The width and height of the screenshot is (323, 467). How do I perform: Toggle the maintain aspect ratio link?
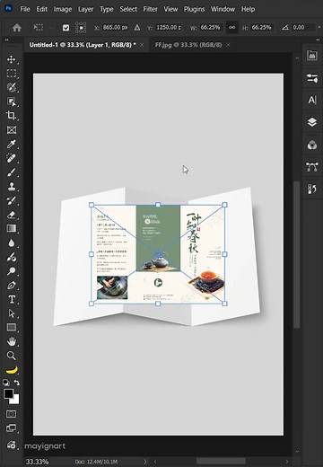click(231, 28)
